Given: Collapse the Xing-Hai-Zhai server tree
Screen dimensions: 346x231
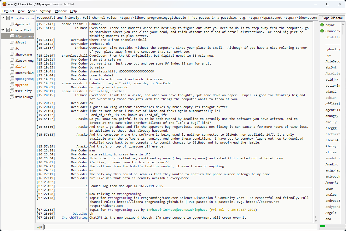Looking at the screenshot, I should tap(3, 18).
